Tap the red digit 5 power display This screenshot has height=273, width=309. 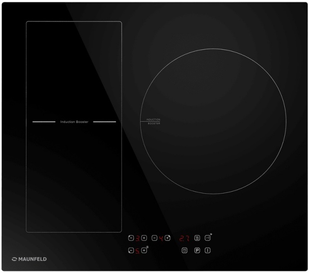pyautogui.click(x=138, y=250)
